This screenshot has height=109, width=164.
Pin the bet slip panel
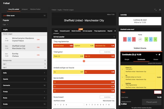[x=159, y=55]
